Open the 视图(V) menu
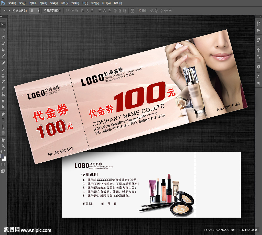The width and height of the screenshot is (262, 235). 95,3
